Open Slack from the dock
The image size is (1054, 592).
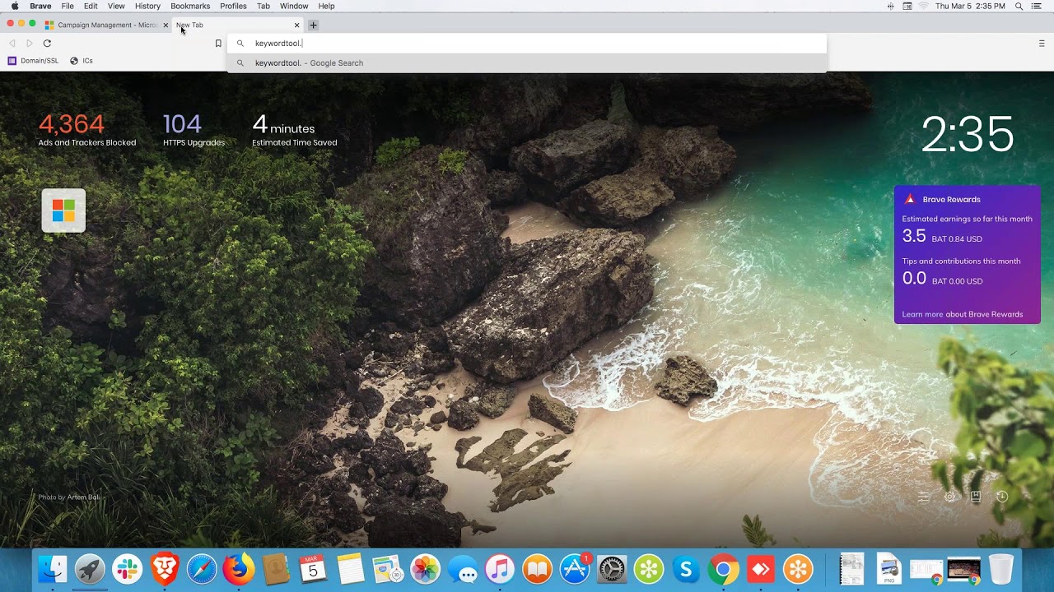point(127,569)
